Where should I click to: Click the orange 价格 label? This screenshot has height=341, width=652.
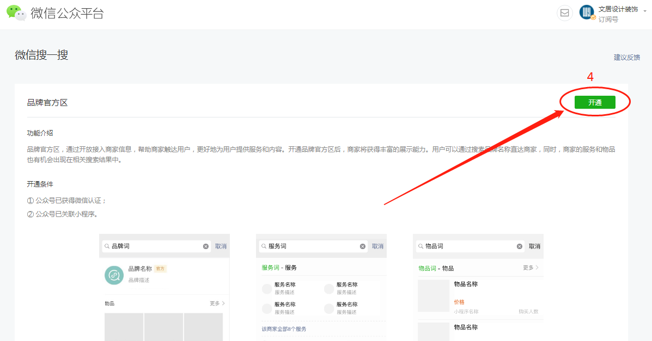[459, 302]
